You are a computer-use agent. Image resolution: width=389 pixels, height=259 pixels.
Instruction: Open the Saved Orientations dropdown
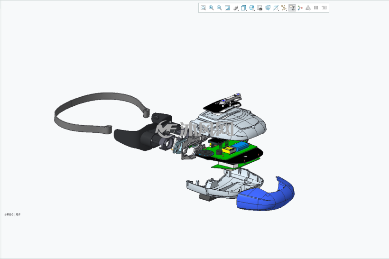click(x=252, y=8)
